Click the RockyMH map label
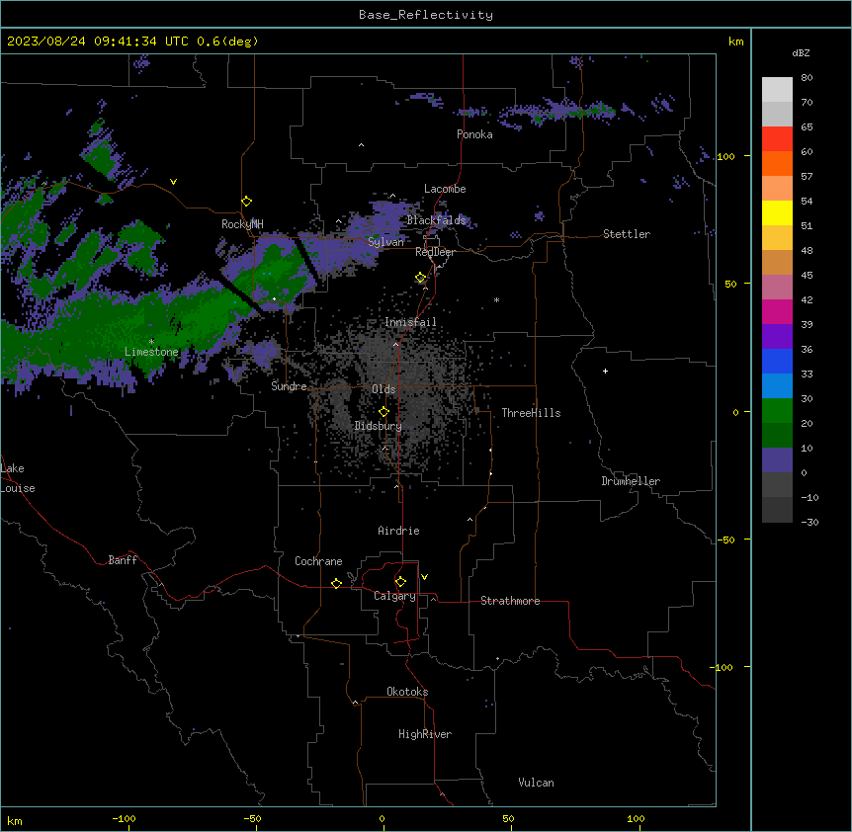852x832 pixels. point(242,224)
